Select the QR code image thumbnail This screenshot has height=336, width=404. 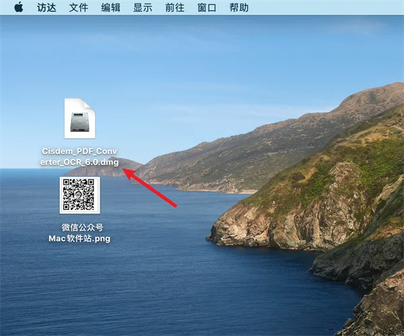[80, 195]
